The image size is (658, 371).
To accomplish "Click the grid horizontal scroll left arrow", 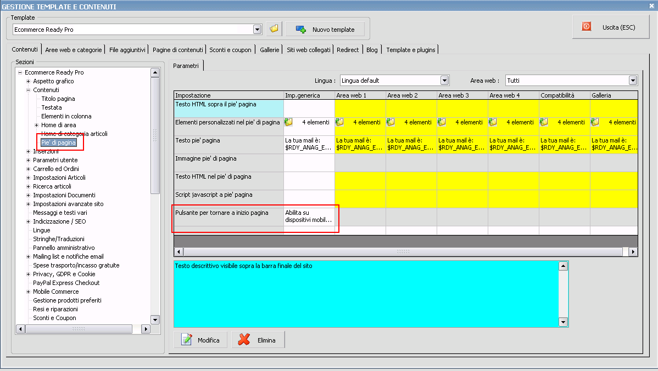I will coord(179,252).
